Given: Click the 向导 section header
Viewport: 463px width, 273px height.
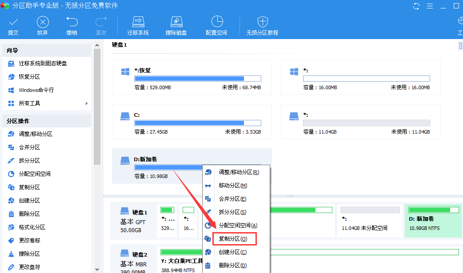Looking at the screenshot, I should click(x=47, y=51).
